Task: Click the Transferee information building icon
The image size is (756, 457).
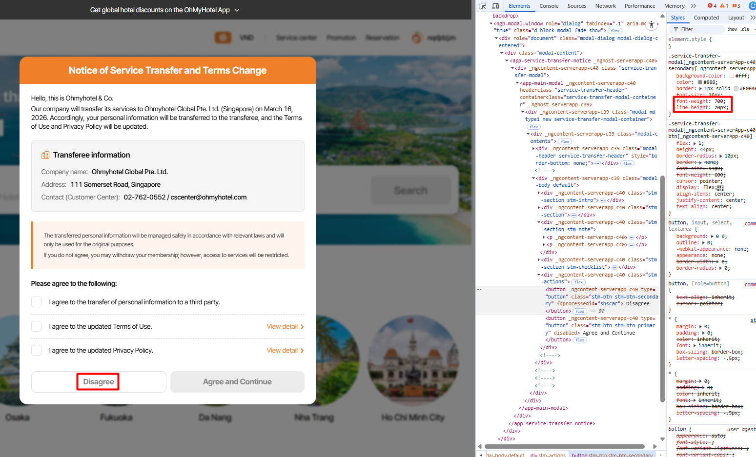Action: [45, 155]
